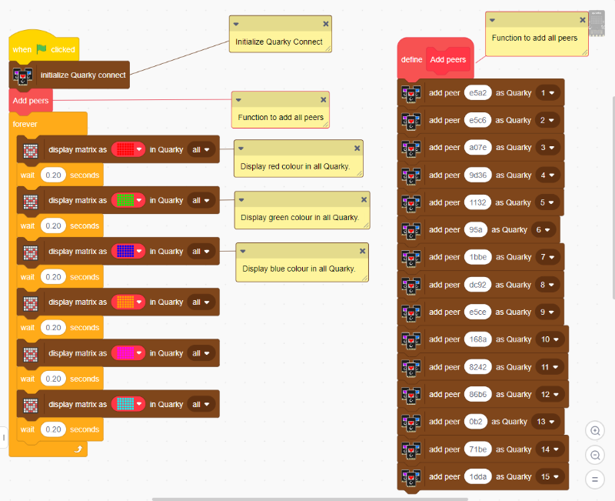
Task: Close the Display green colour comment
Action: click(x=364, y=199)
